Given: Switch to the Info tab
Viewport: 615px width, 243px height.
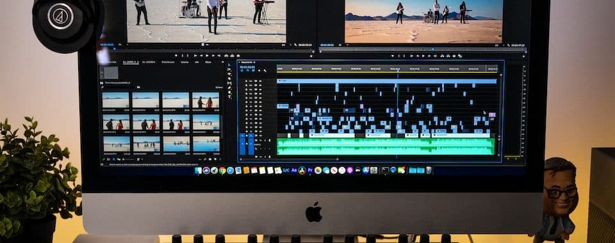Looking at the screenshot, I should click(197, 62).
